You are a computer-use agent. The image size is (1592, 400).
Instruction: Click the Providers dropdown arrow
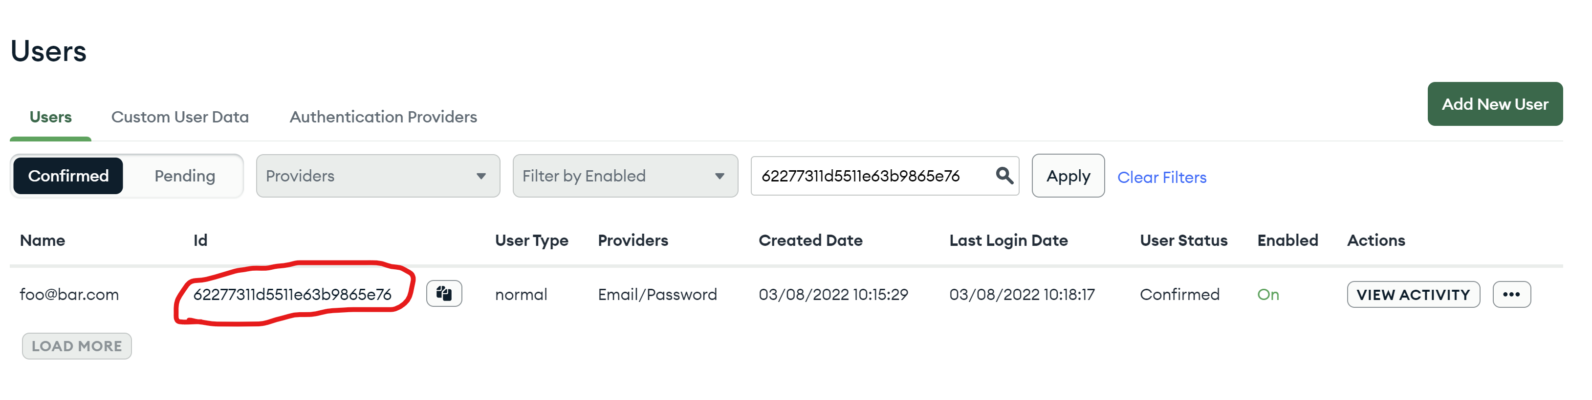click(481, 176)
